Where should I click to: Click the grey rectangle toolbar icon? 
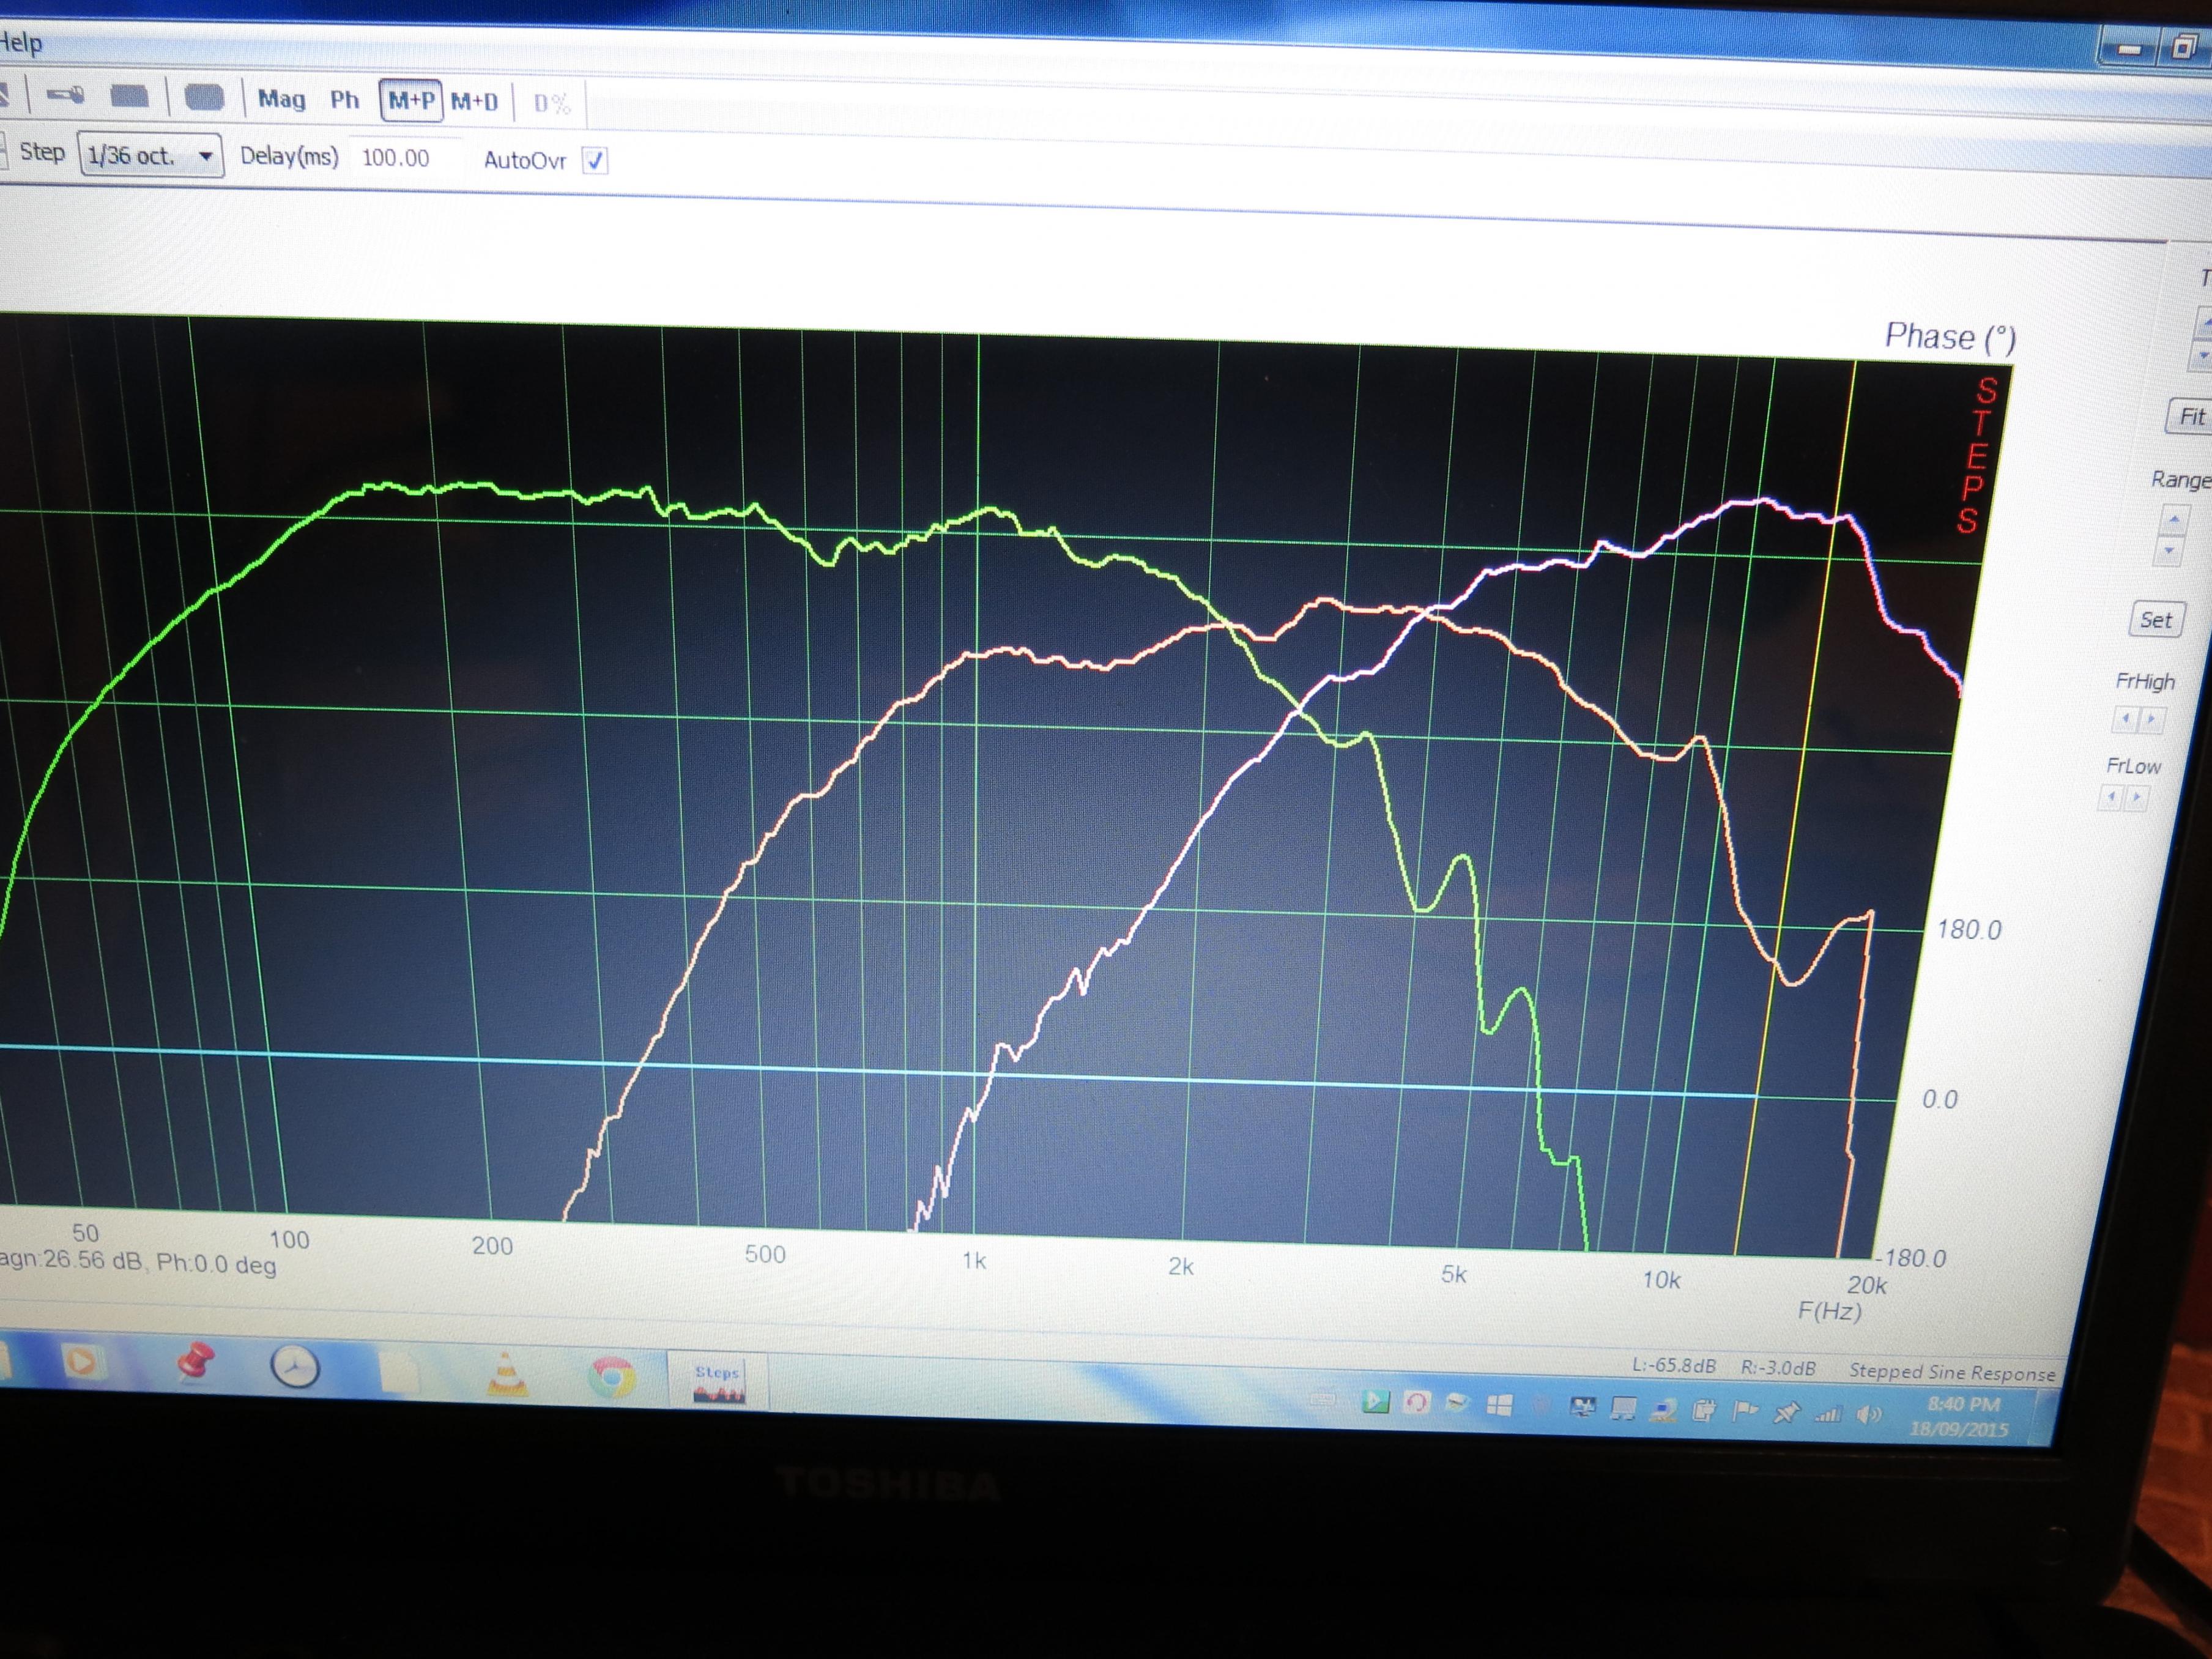pos(129,97)
